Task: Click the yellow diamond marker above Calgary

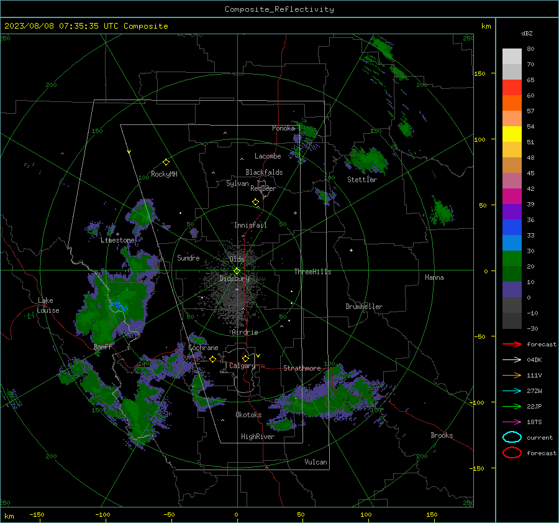Action: 245,358
